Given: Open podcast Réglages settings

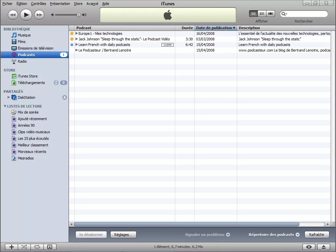Looking at the screenshot, I should point(123,235).
